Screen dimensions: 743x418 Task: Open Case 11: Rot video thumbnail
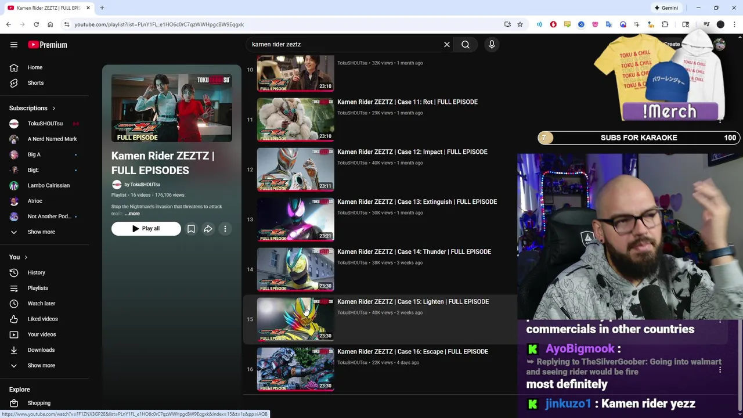point(295,120)
